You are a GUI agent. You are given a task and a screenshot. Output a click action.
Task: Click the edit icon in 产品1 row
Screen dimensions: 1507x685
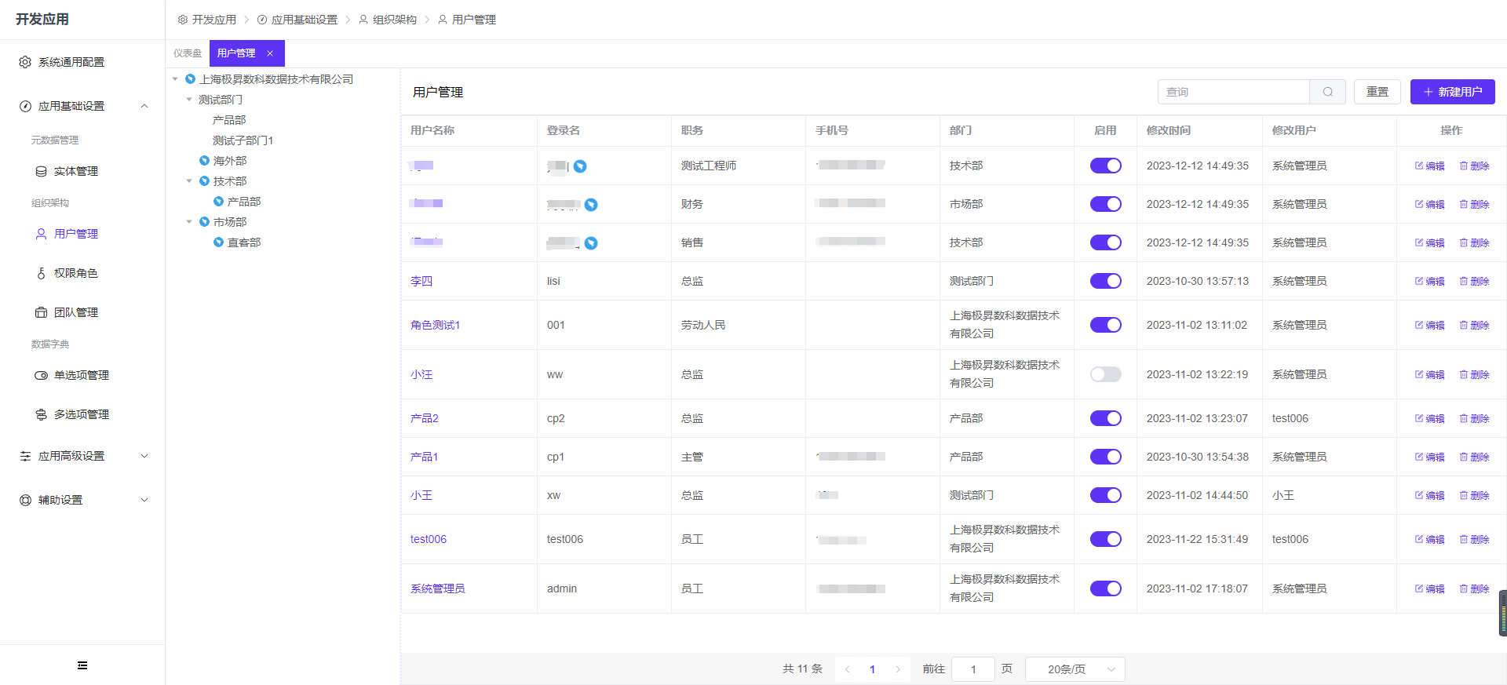(x=1419, y=457)
